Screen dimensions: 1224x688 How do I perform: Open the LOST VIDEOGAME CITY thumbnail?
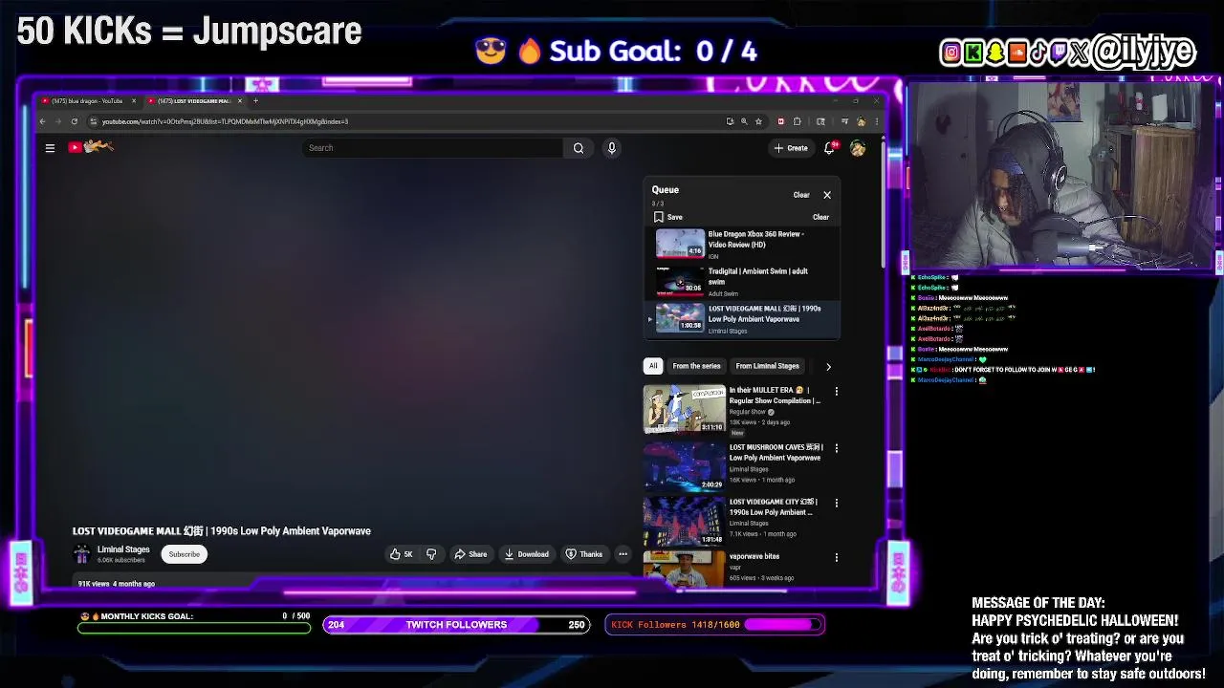tap(684, 520)
